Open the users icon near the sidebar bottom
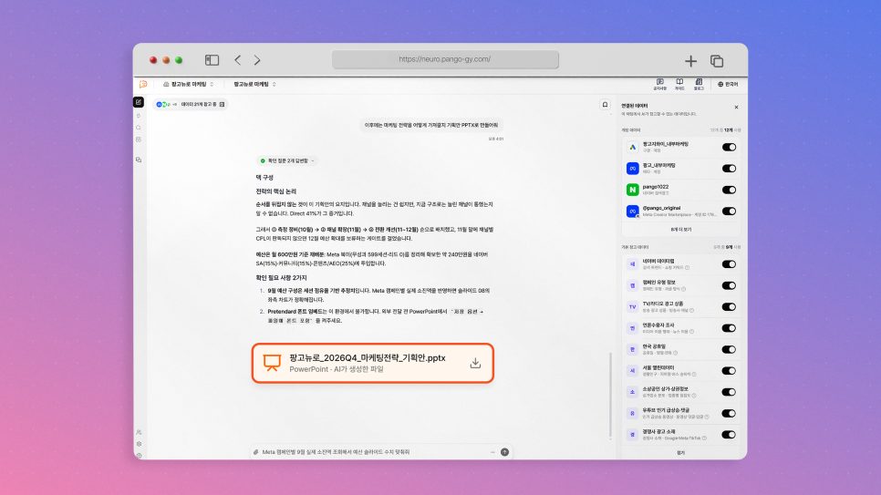The height and width of the screenshot is (495, 881). tap(139, 432)
